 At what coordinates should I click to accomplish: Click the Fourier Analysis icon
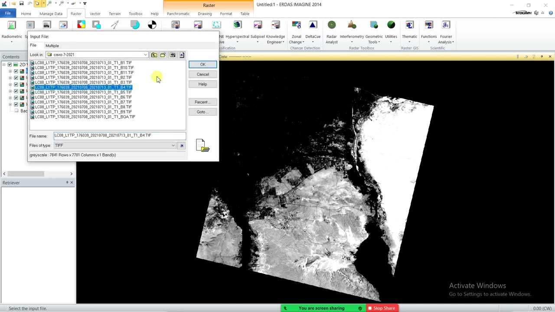pyautogui.click(x=446, y=26)
